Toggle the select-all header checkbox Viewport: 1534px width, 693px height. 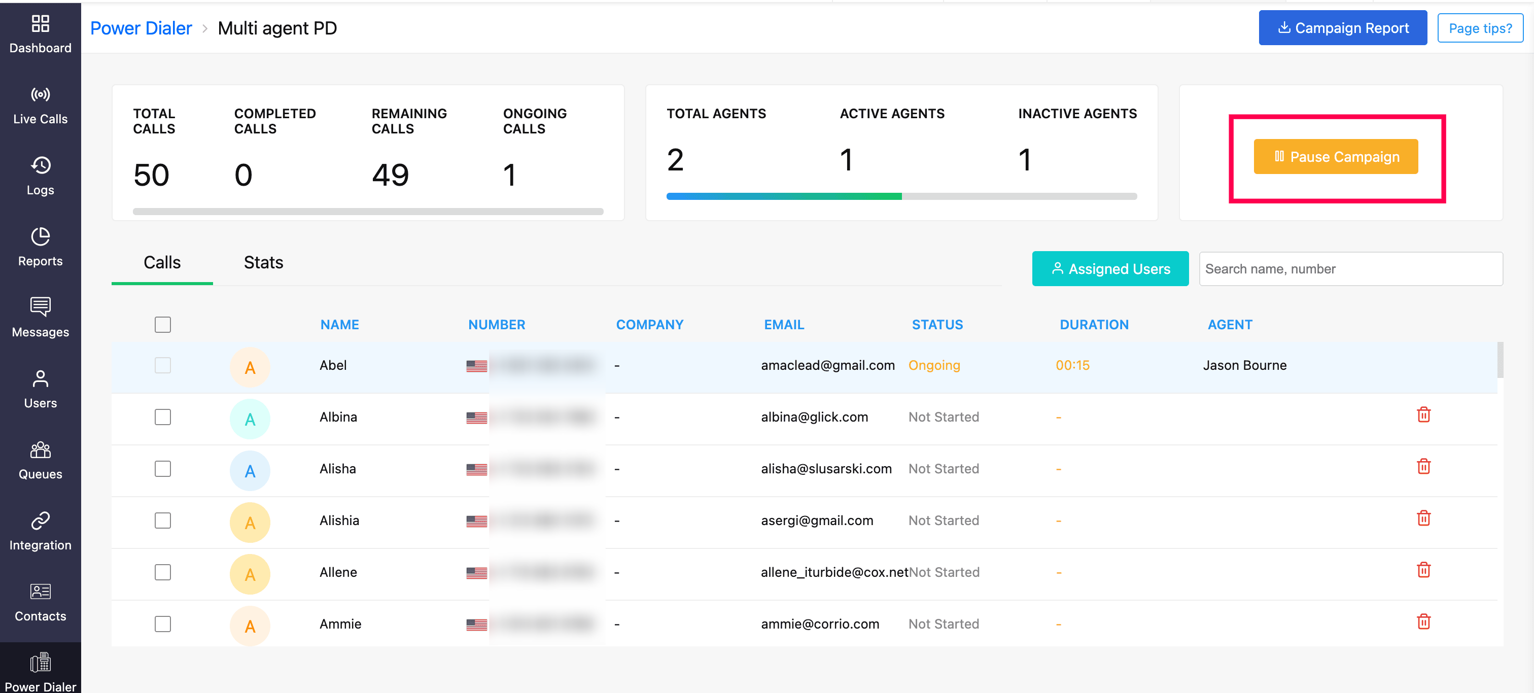(x=162, y=325)
